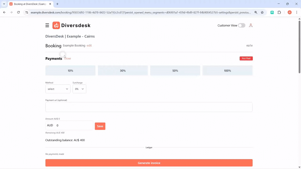This screenshot has height=169, width=301.
Task: Close the Payments section
Action: [68, 58]
